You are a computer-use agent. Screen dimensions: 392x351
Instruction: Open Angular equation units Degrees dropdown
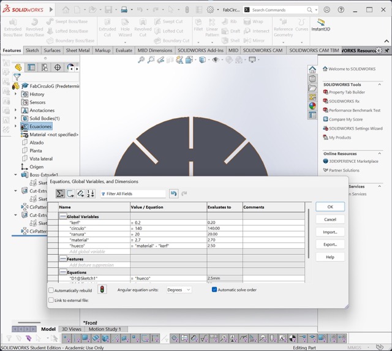click(x=178, y=290)
